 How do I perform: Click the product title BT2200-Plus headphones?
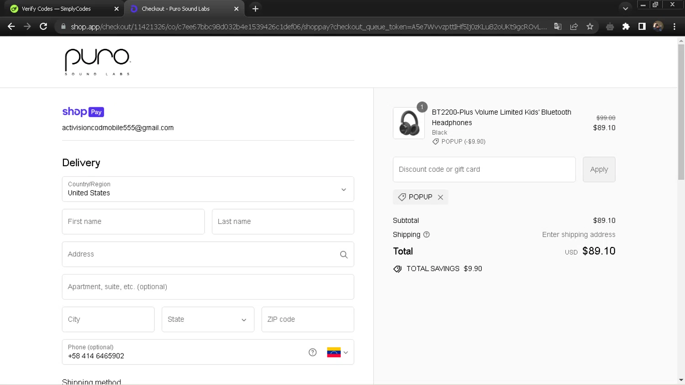[501, 117]
